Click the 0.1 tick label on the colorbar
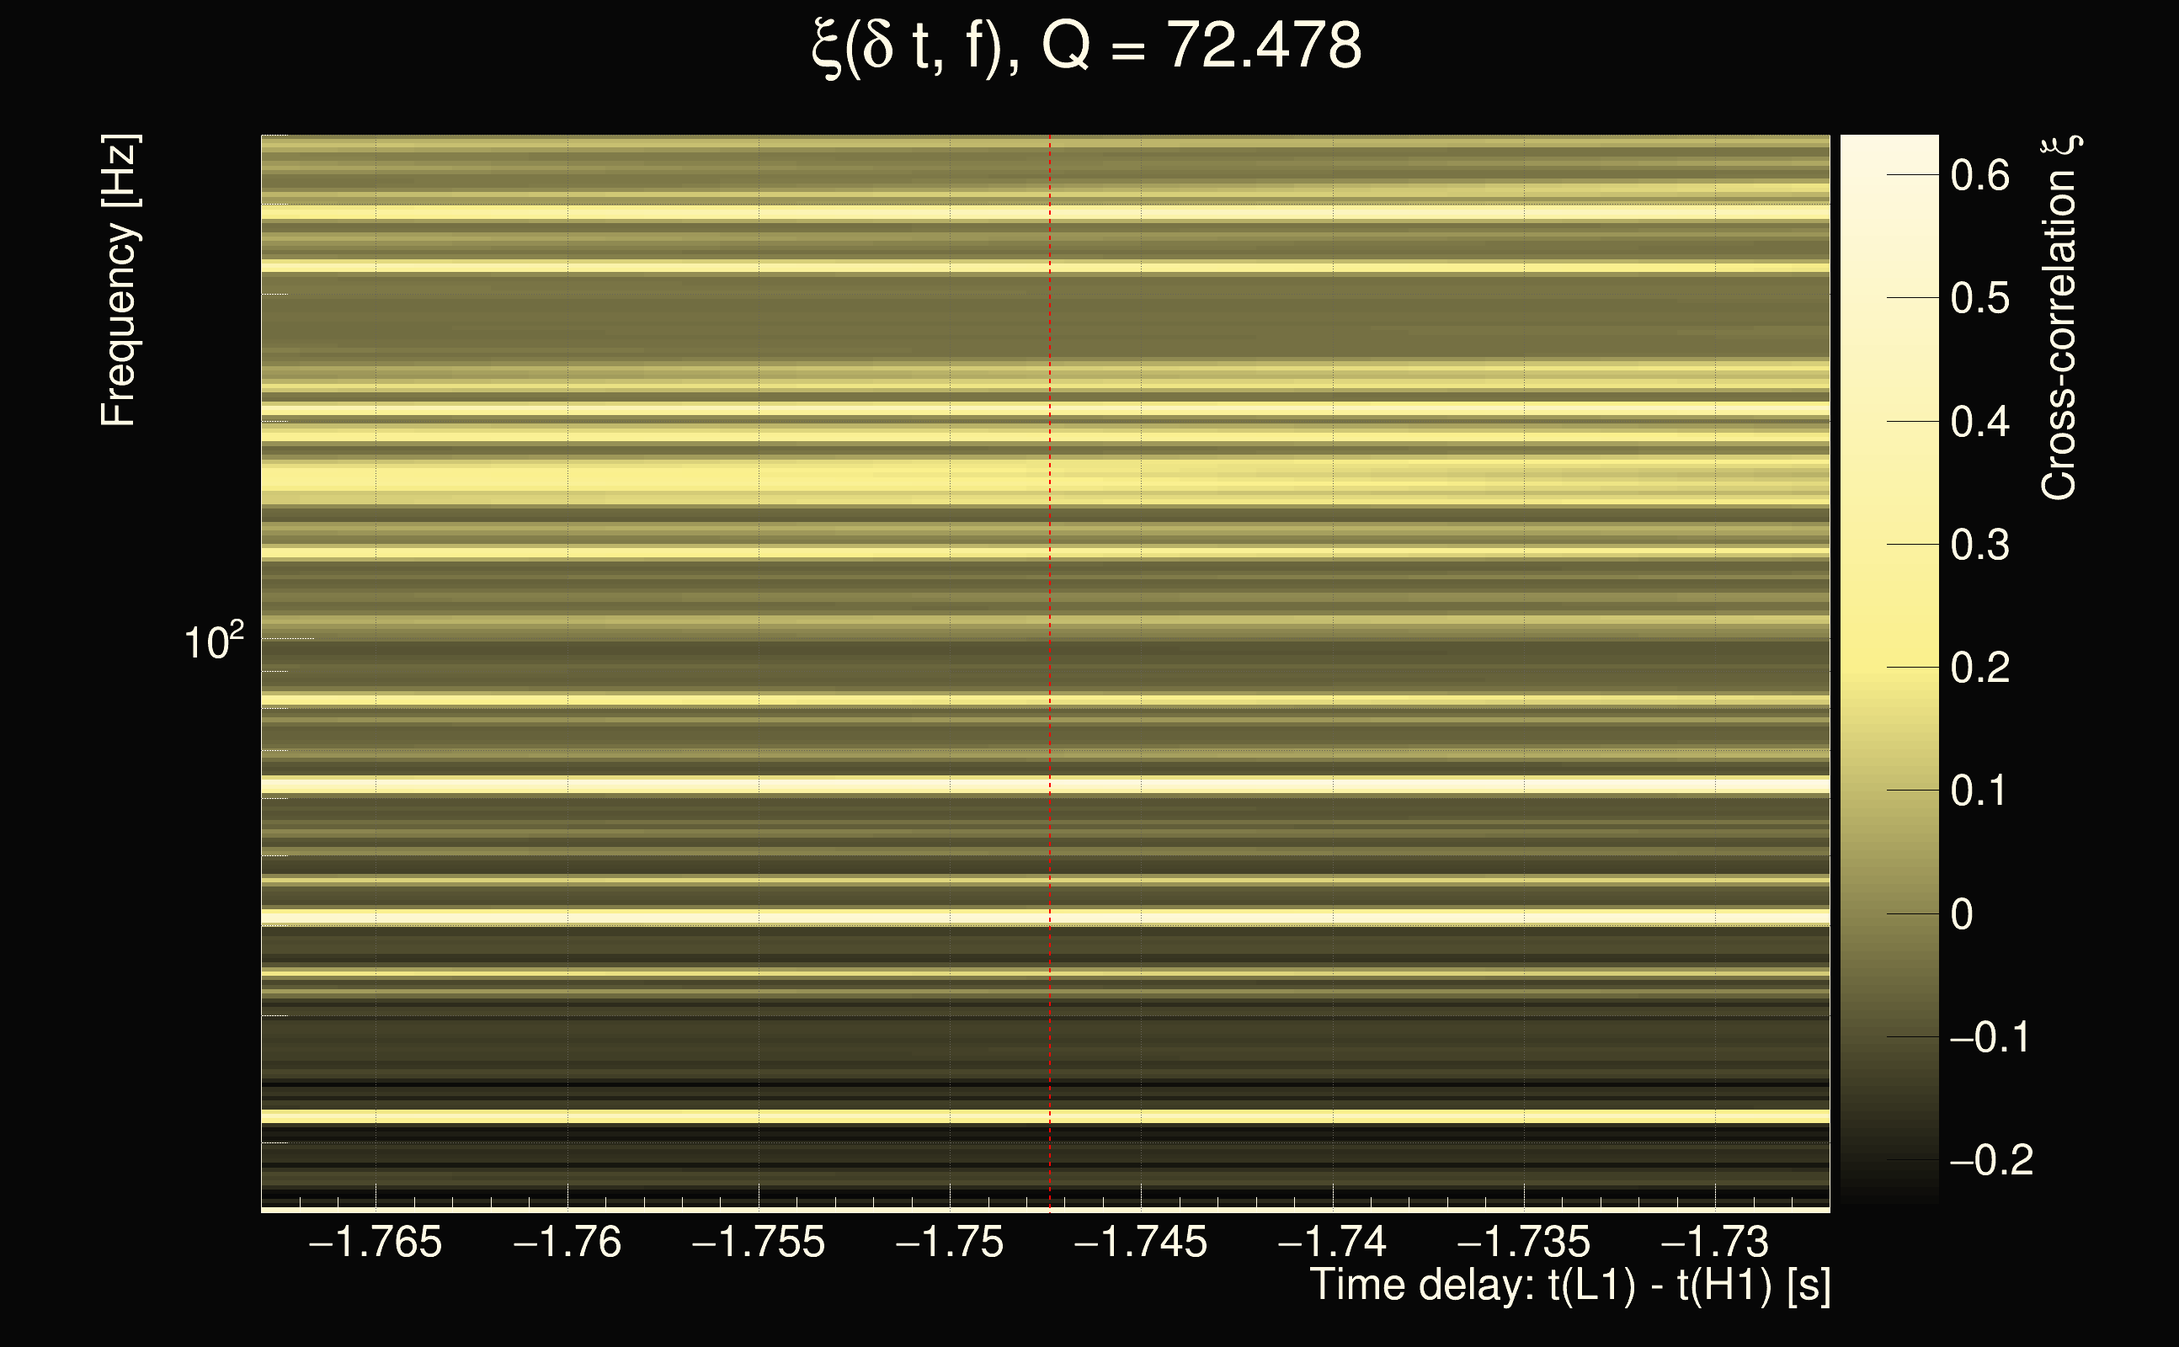2179x1347 pixels. (x=1979, y=791)
